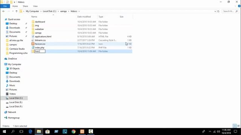Screen dimensions: 241x135
Task: Open taskbar search
Action: tap(13, 132)
